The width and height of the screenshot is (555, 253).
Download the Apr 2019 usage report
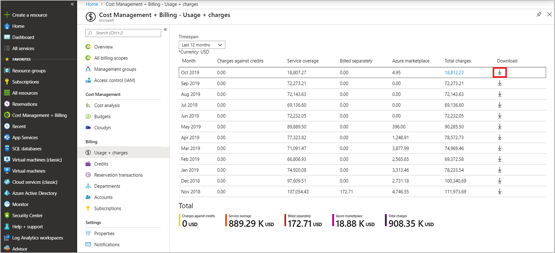point(500,137)
